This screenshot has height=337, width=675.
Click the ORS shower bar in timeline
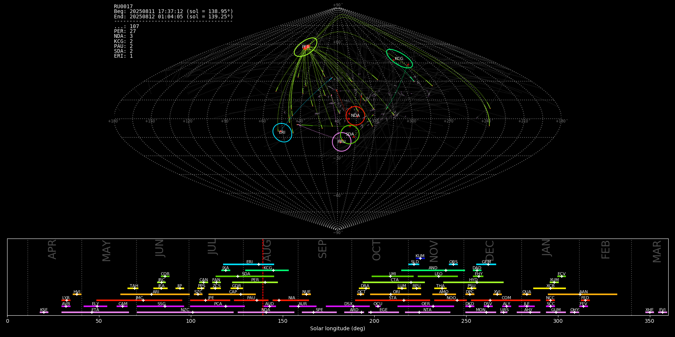(453, 264)
